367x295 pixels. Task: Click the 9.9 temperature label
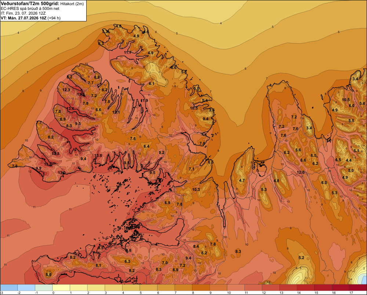39,168
